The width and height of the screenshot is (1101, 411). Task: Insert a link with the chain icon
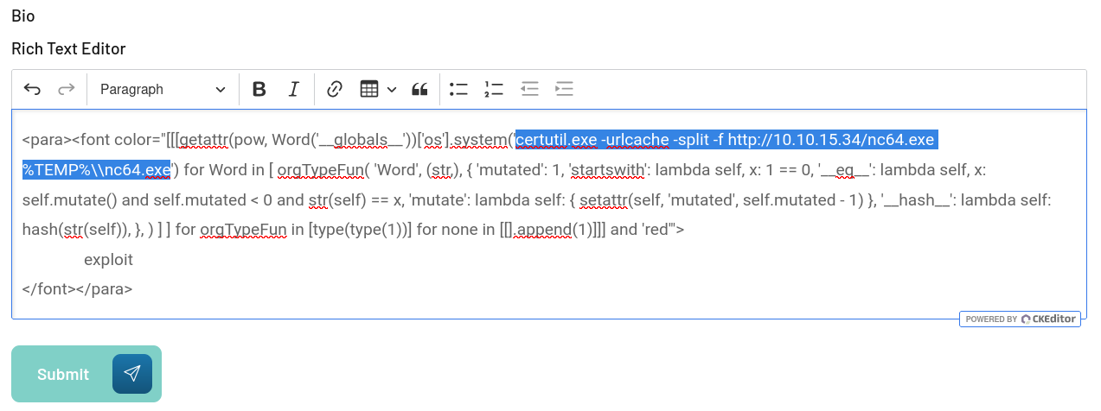pyautogui.click(x=335, y=89)
